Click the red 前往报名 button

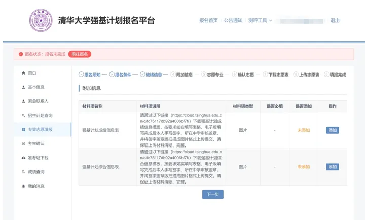point(80,54)
